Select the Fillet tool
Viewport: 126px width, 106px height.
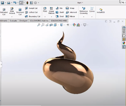coord(45,10)
